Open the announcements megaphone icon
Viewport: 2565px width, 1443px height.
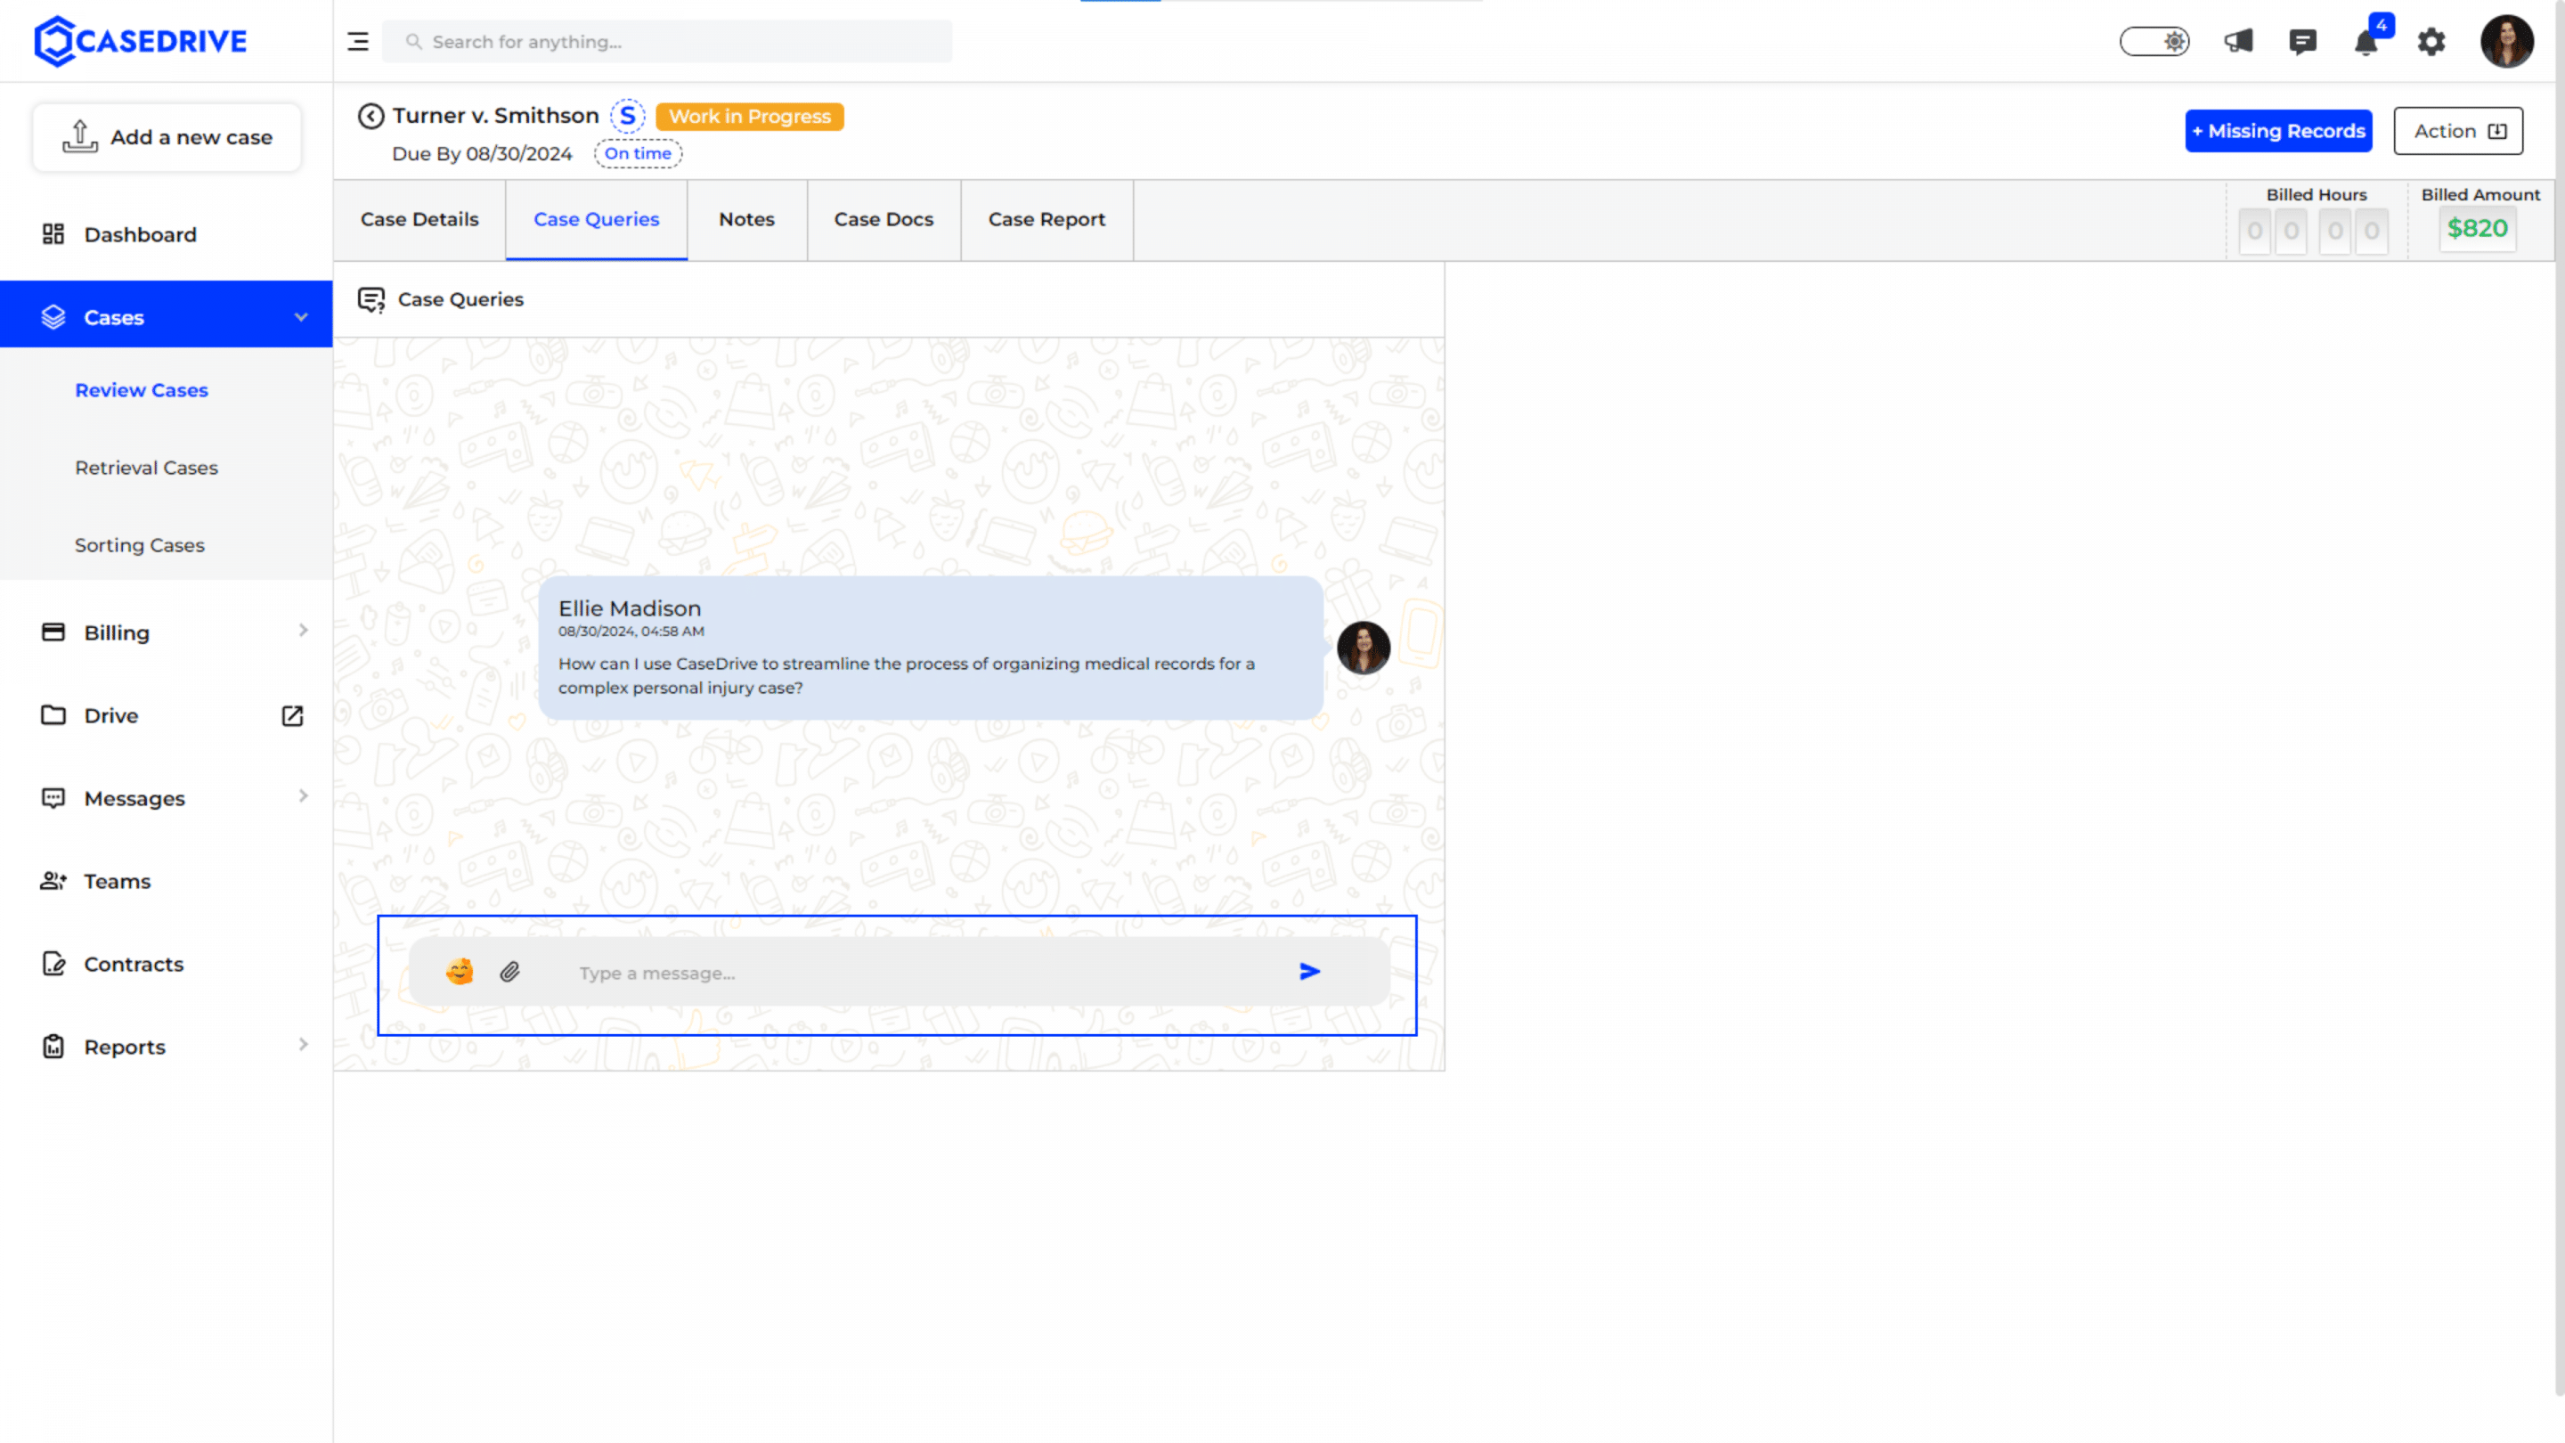click(x=2238, y=42)
